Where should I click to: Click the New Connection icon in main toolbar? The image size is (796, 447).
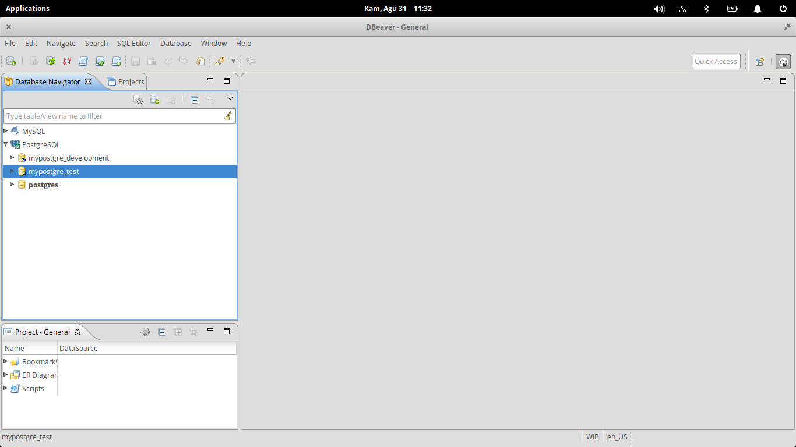pyautogui.click(x=11, y=61)
